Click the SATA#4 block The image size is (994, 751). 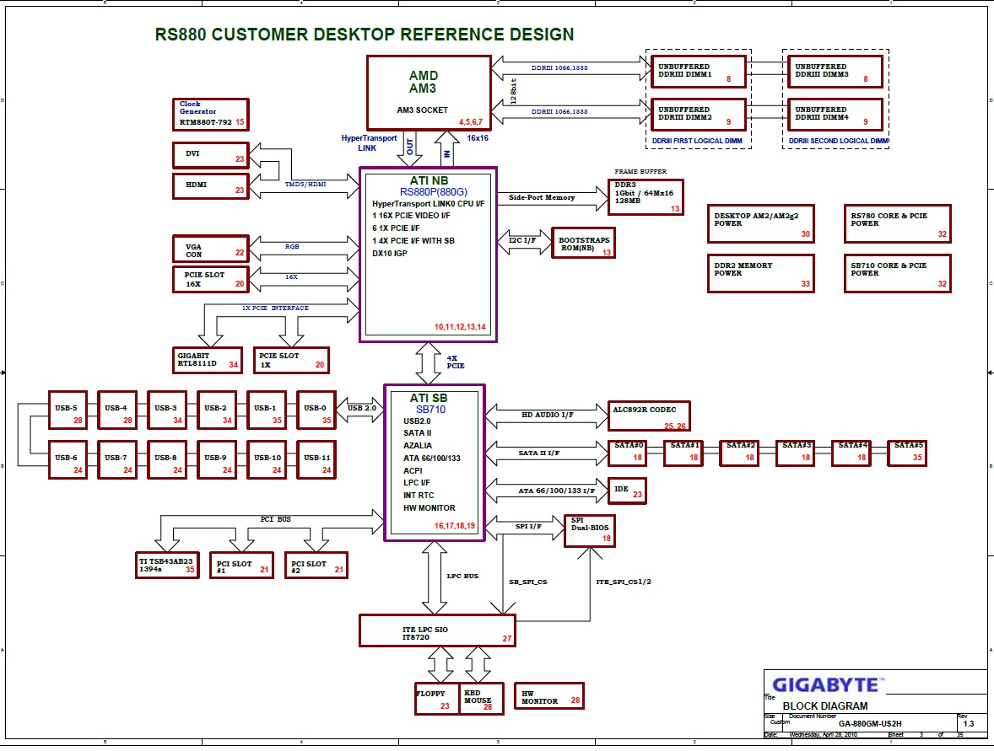click(x=851, y=453)
